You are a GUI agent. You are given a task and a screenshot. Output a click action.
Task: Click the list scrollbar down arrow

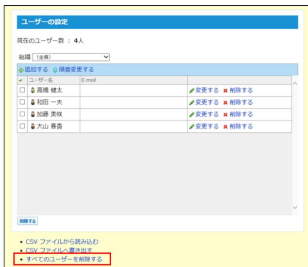[x=295, y=207]
